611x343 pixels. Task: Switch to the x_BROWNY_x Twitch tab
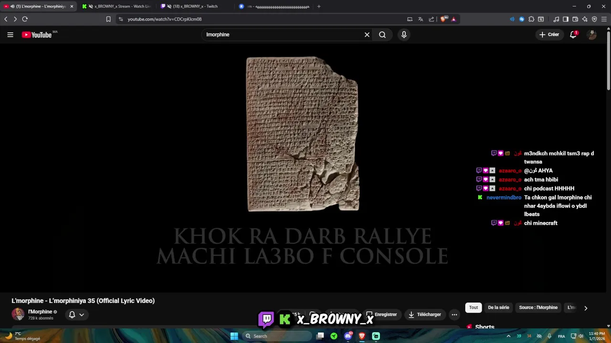point(196,6)
